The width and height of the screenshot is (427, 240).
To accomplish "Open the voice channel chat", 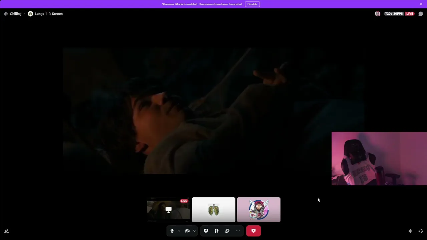I will [x=421, y=14].
